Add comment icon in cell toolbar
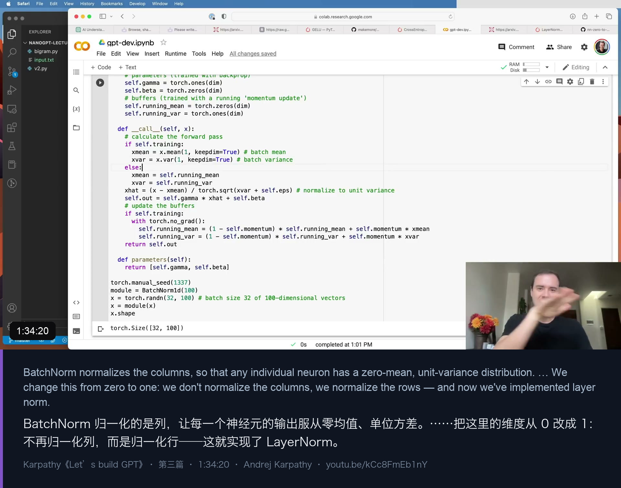 559,82
